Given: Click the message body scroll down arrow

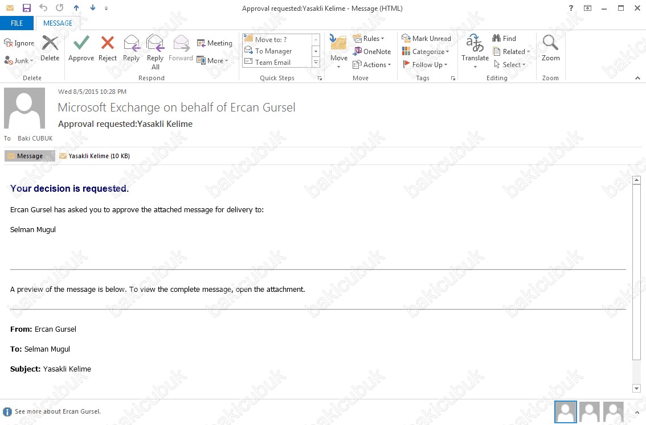Looking at the screenshot, I should click(x=637, y=388).
